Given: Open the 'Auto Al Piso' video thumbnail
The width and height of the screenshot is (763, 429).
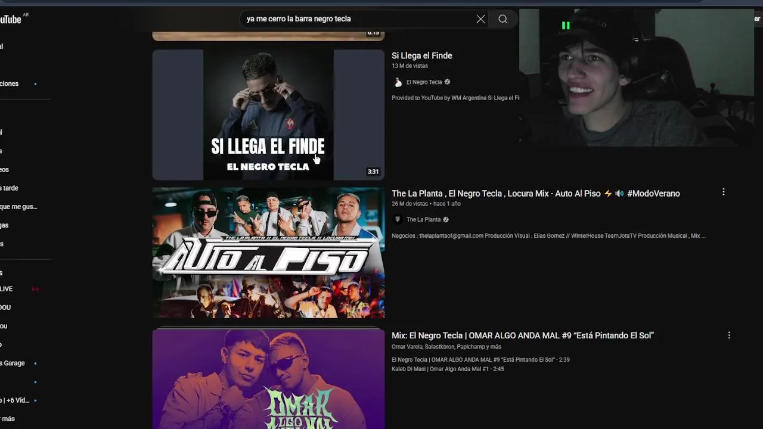Looking at the screenshot, I should [268, 253].
